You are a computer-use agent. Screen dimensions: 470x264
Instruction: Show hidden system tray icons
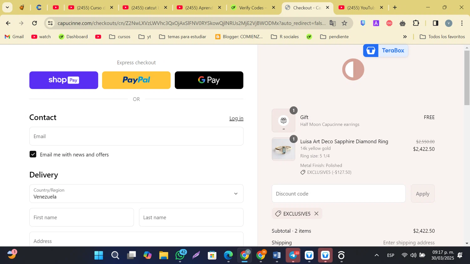pyautogui.click(x=377, y=255)
